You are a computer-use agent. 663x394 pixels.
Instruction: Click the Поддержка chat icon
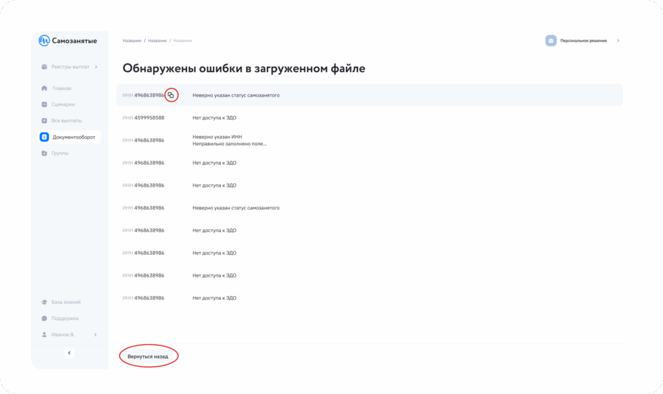44,318
